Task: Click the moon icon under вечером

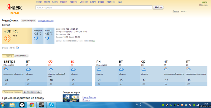Action: coord(36,38)
